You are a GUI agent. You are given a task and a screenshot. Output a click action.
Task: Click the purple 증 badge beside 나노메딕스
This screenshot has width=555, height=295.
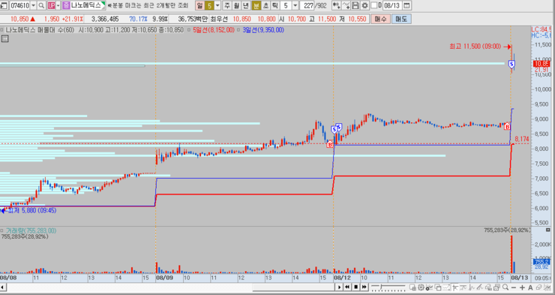pos(66,5)
